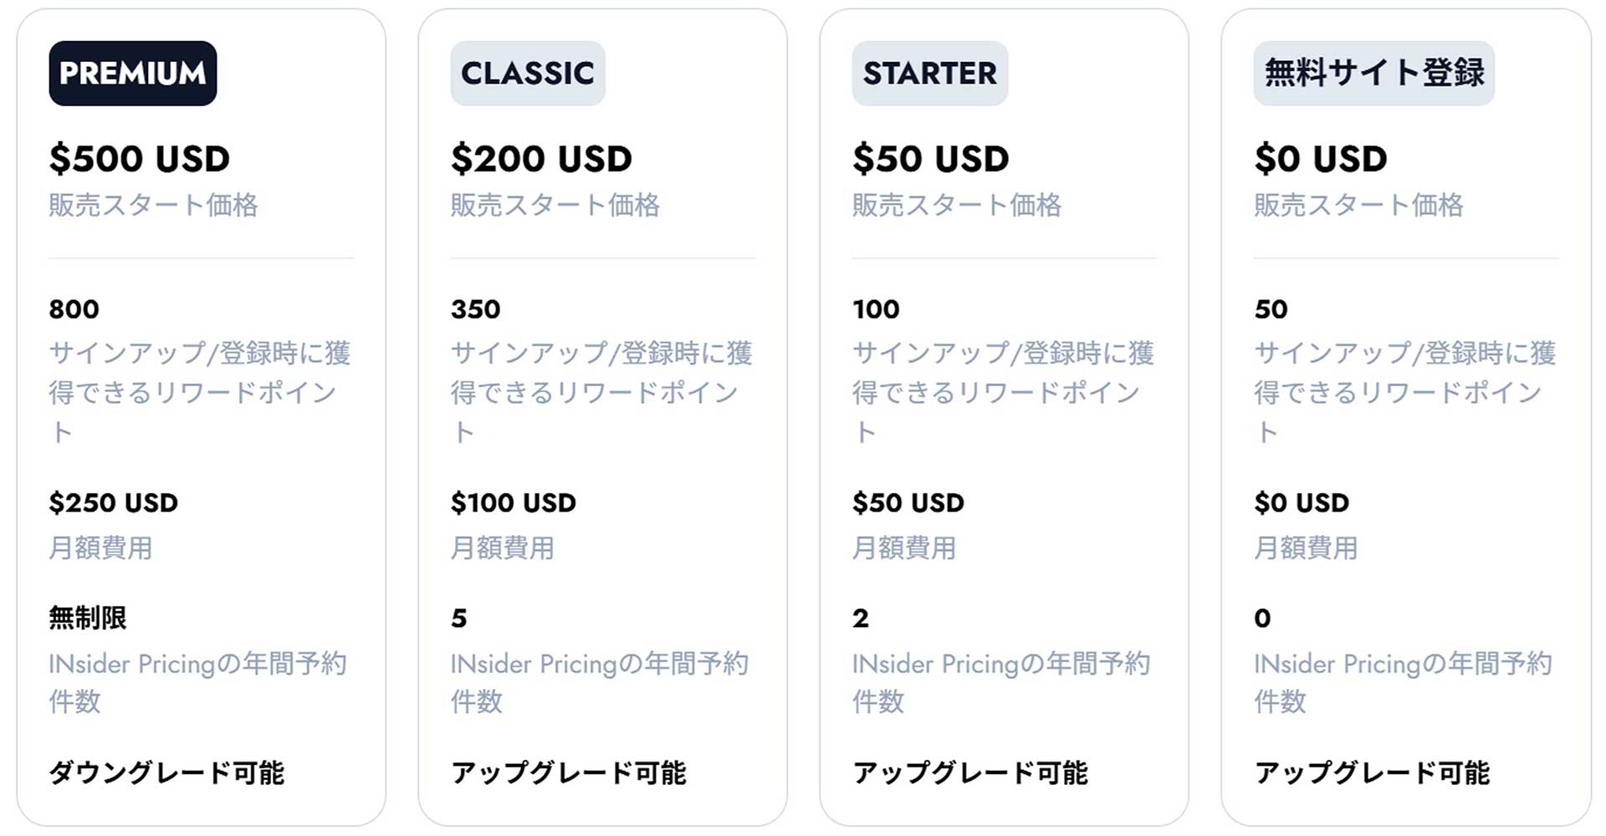Image resolution: width=1606 pixels, height=836 pixels.
Task: Click アップグレード可能 in Starter card
Action: (970, 772)
